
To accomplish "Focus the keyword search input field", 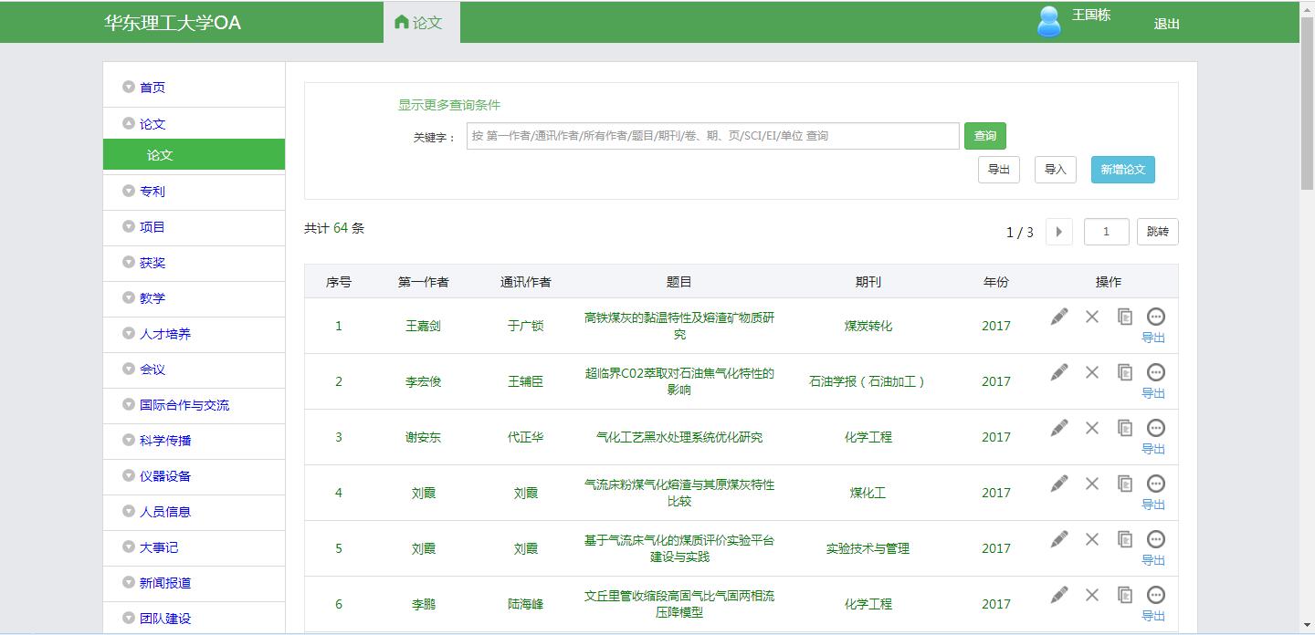I will pos(712,136).
